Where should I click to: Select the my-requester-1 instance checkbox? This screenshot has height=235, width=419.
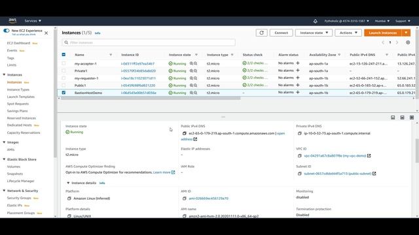(64, 78)
